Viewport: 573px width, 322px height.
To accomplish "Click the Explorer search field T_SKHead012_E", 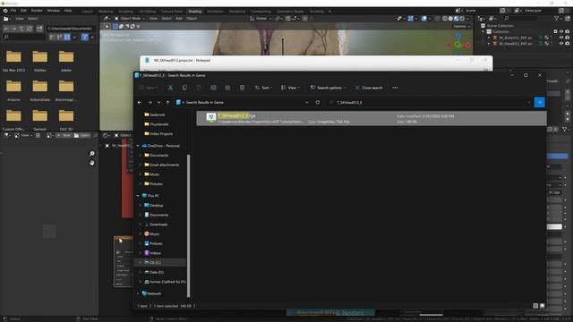I will pyautogui.click(x=430, y=103).
